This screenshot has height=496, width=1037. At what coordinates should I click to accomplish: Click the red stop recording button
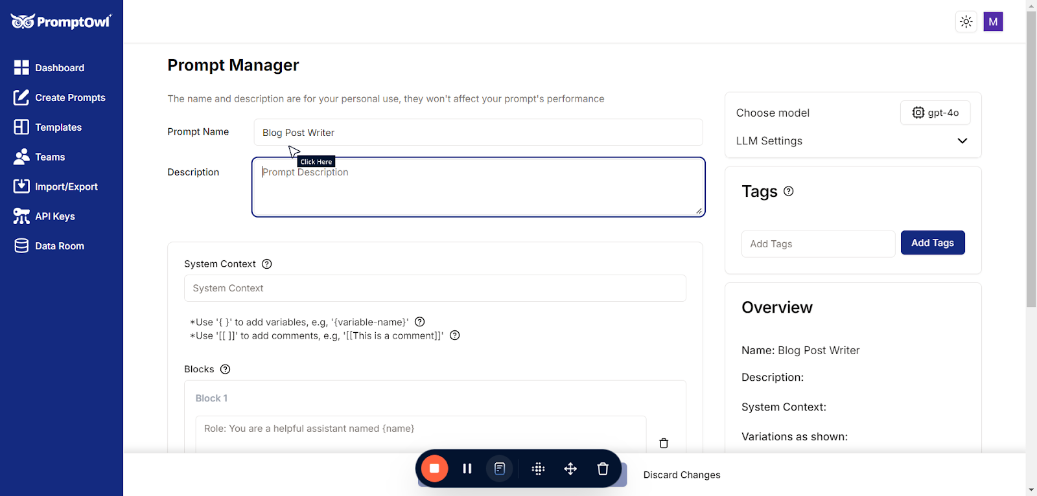[434, 468]
